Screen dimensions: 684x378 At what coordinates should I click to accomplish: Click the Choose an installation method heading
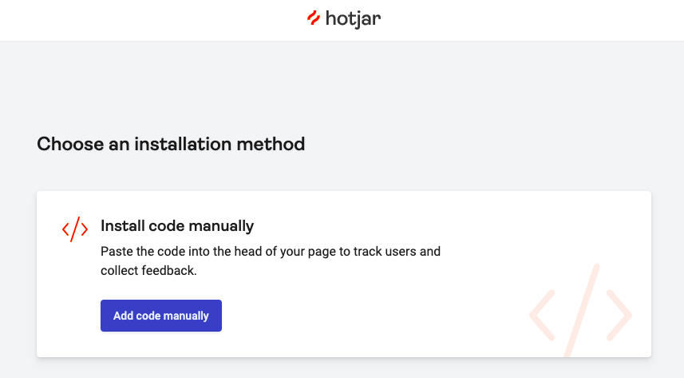171,144
